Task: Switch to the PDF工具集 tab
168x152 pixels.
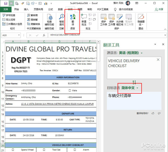Action: pyautogui.click(x=103, y=9)
